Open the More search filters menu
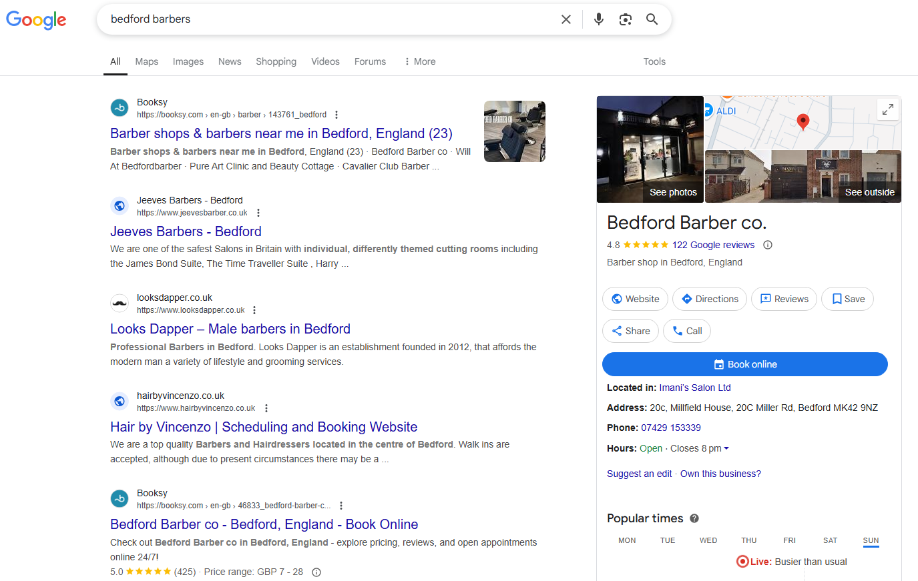This screenshot has height=581, width=918. click(420, 61)
